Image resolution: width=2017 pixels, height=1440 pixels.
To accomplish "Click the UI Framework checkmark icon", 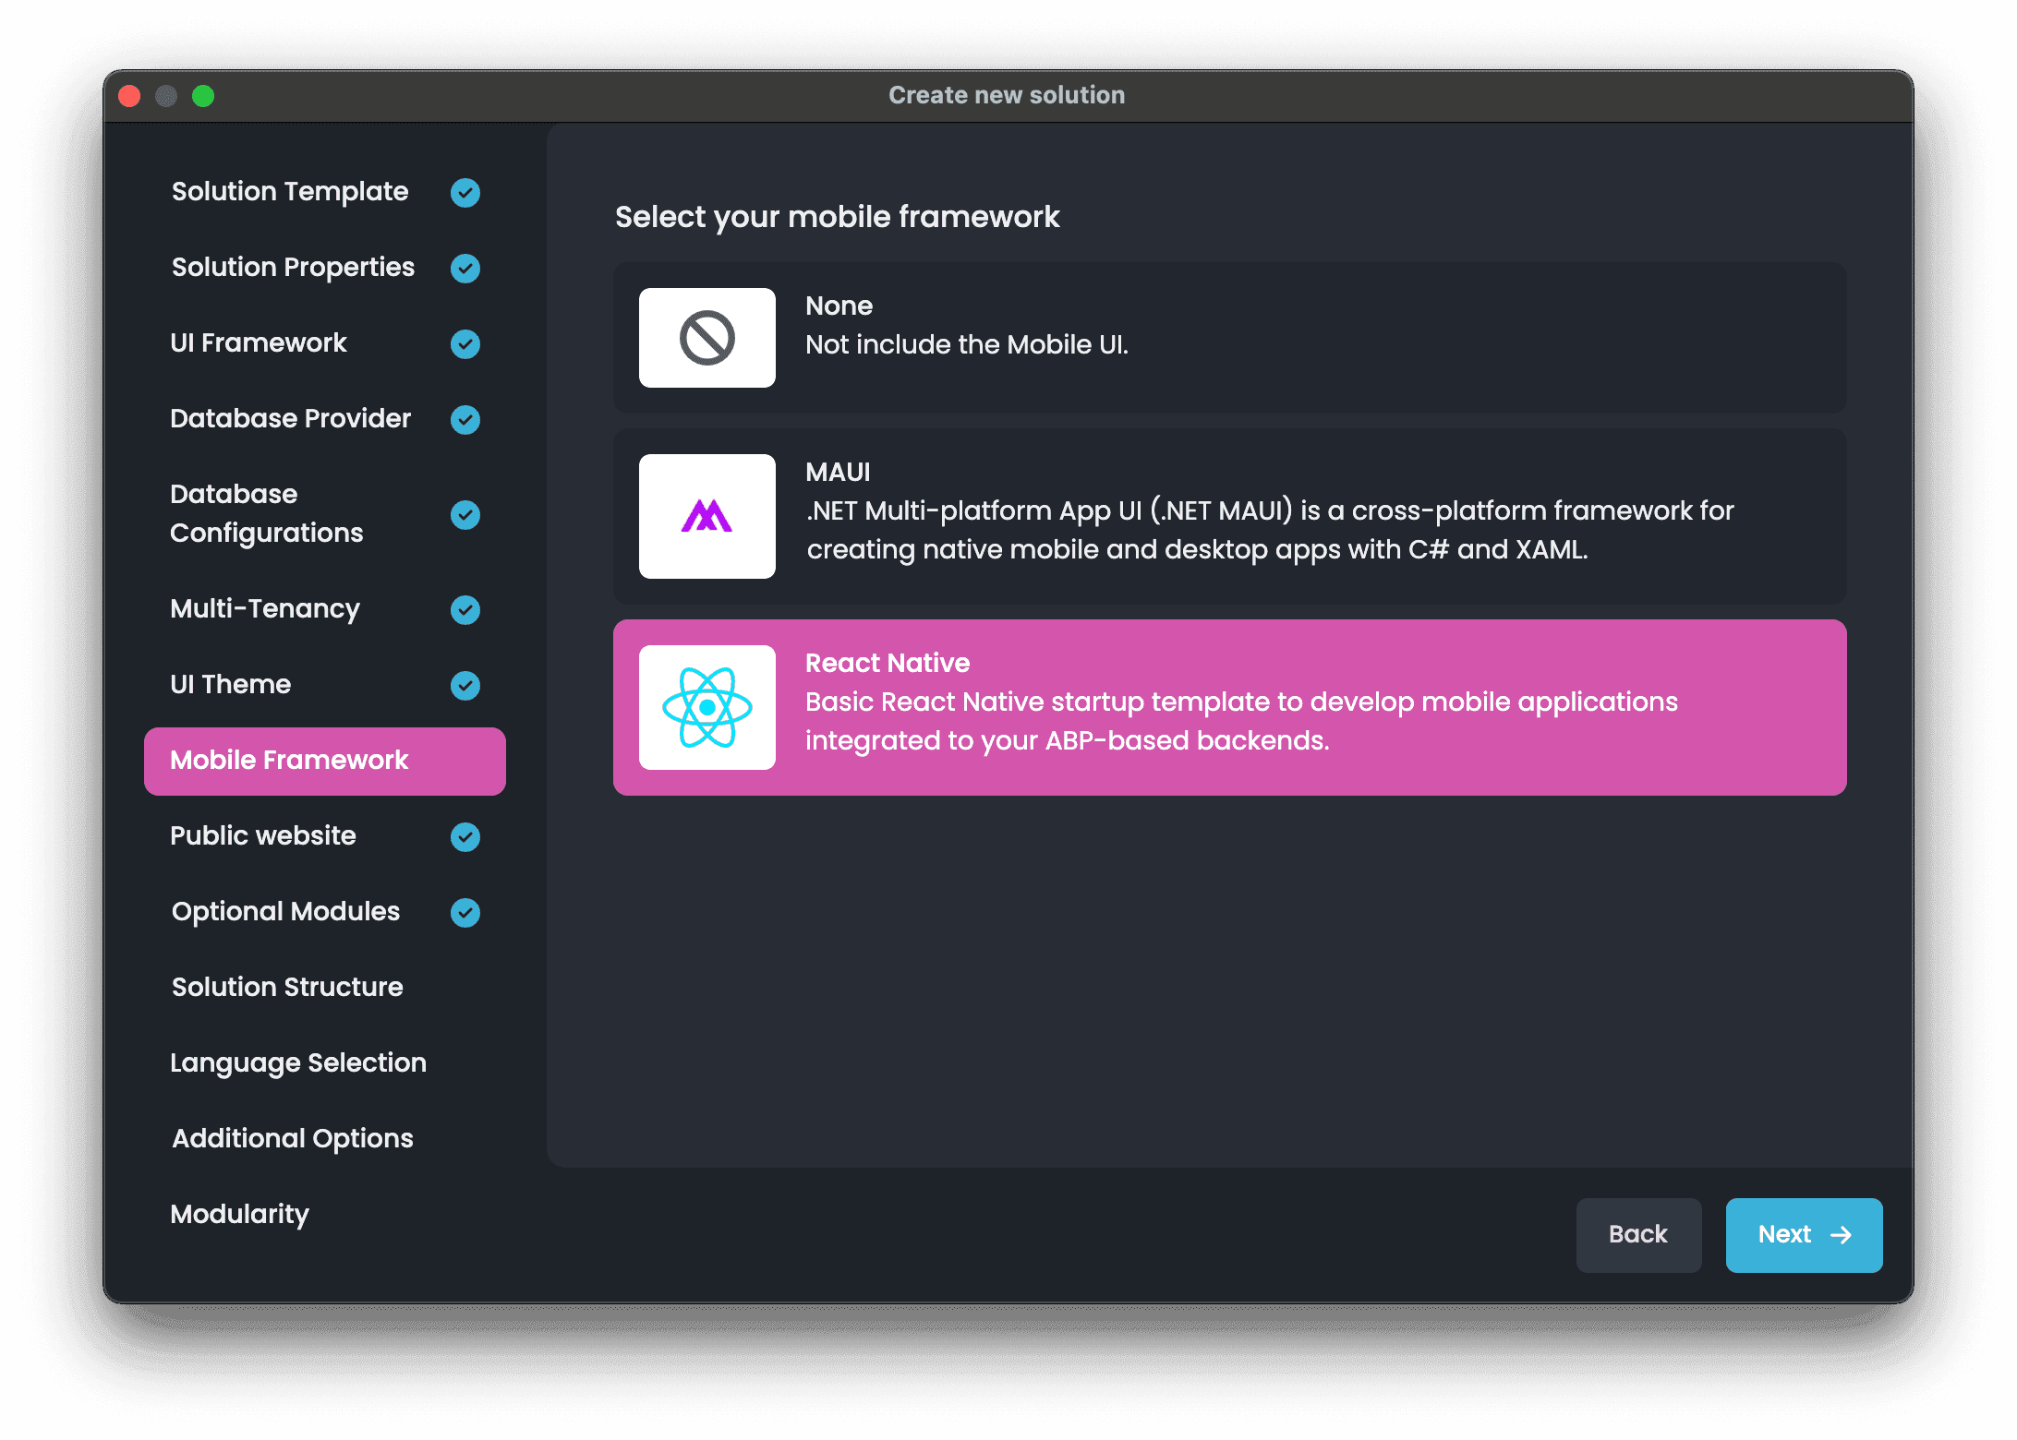I will pos(465,343).
